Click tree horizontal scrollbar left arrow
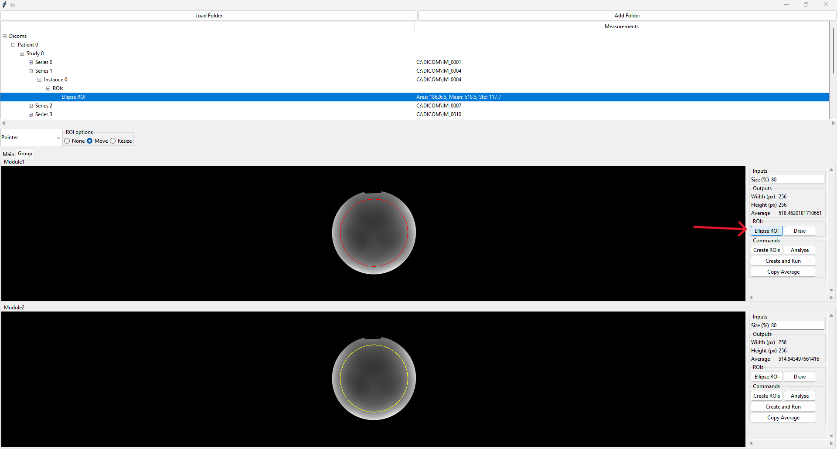 pos(3,123)
